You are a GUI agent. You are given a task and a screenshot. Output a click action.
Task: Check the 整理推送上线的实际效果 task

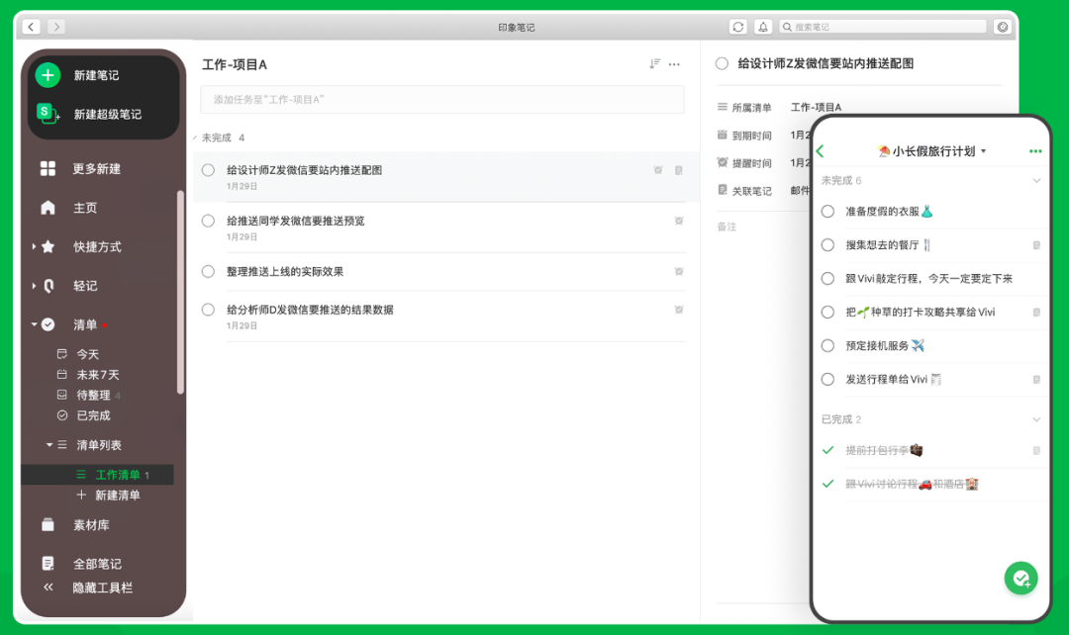[207, 271]
